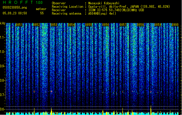The width and height of the screenshot is (182, 115).
Task: Click the 0.9 frequency axis tick
Action: [3, 66]
